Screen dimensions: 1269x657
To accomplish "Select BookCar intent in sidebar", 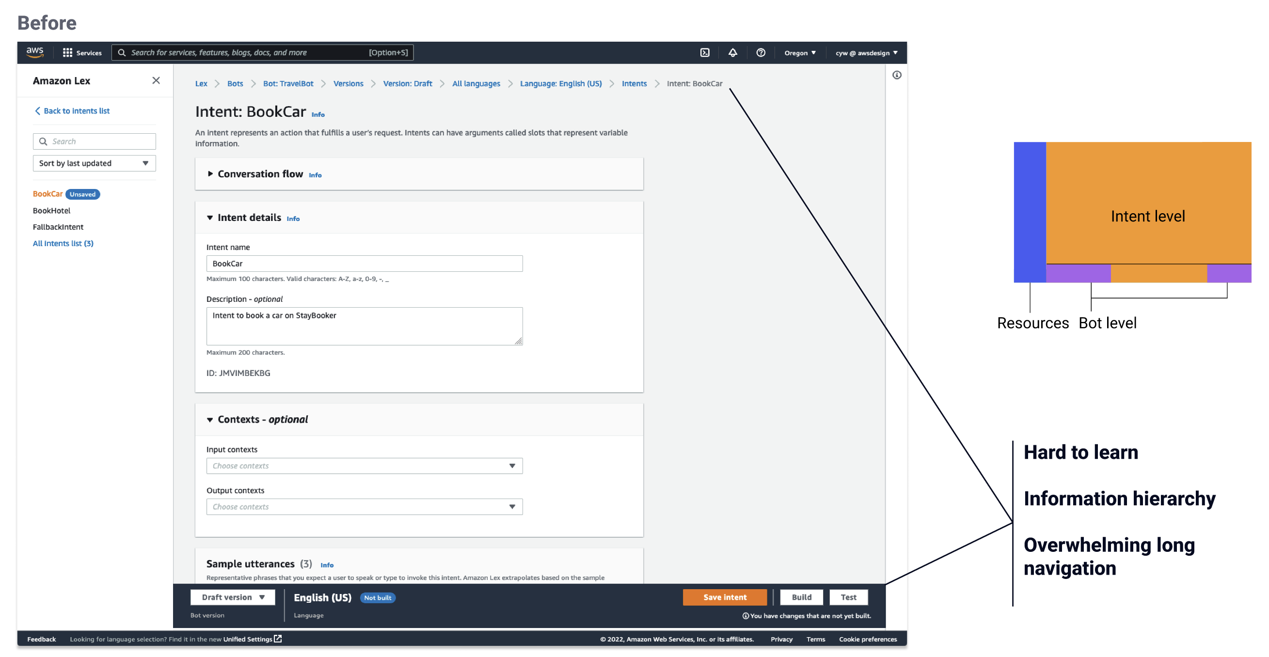I will point(48,194).
